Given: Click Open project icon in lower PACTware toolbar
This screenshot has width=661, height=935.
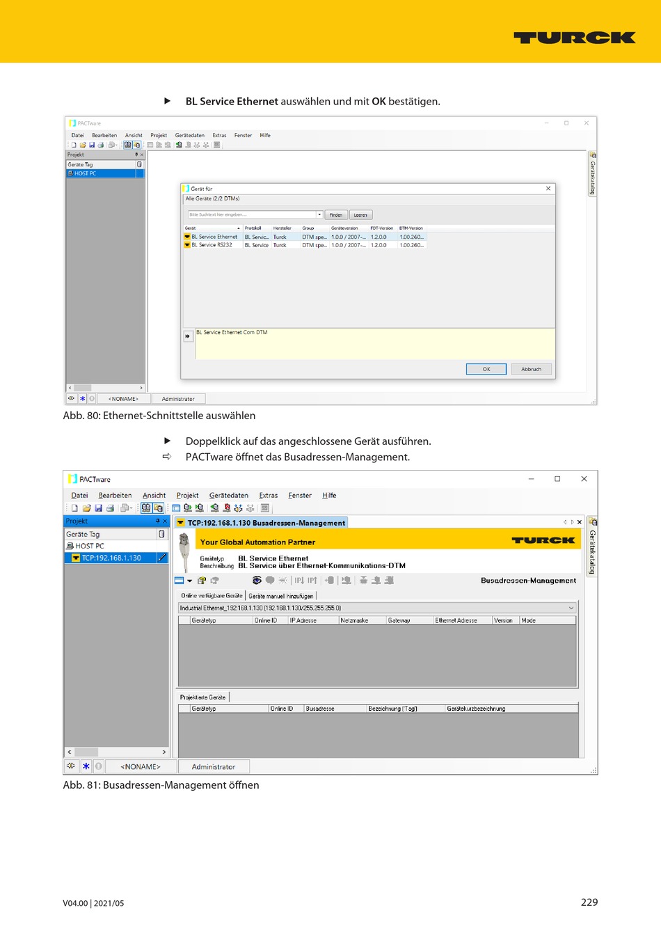Looking at the screenshot, I should coord(87,508).
